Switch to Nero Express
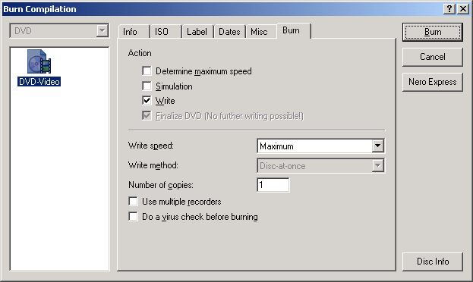This screenshot has width=473, height=282. coord(433,82)
